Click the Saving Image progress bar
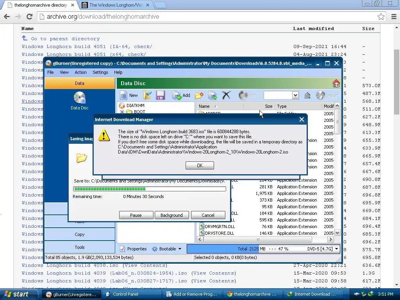Viewport: 400px width, 300px height. coord(150,189)
